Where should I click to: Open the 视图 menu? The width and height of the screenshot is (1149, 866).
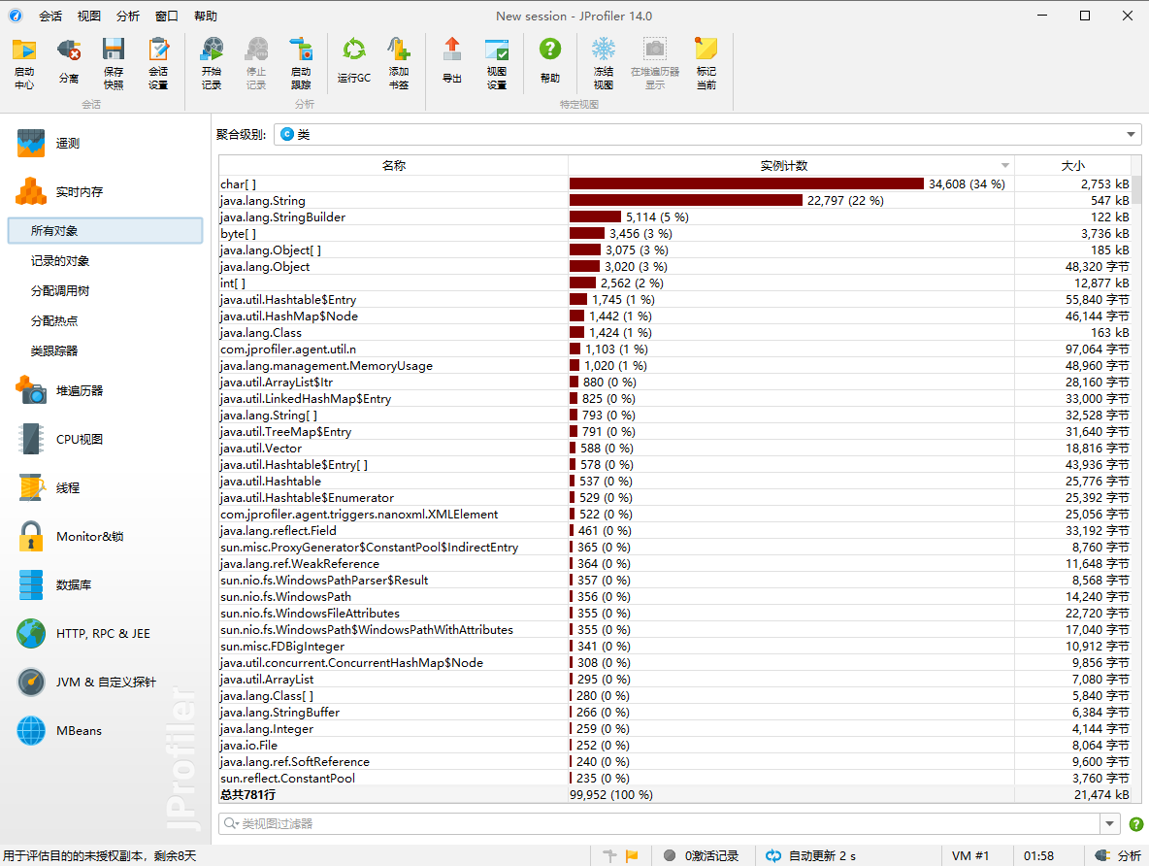coord(88,17)
